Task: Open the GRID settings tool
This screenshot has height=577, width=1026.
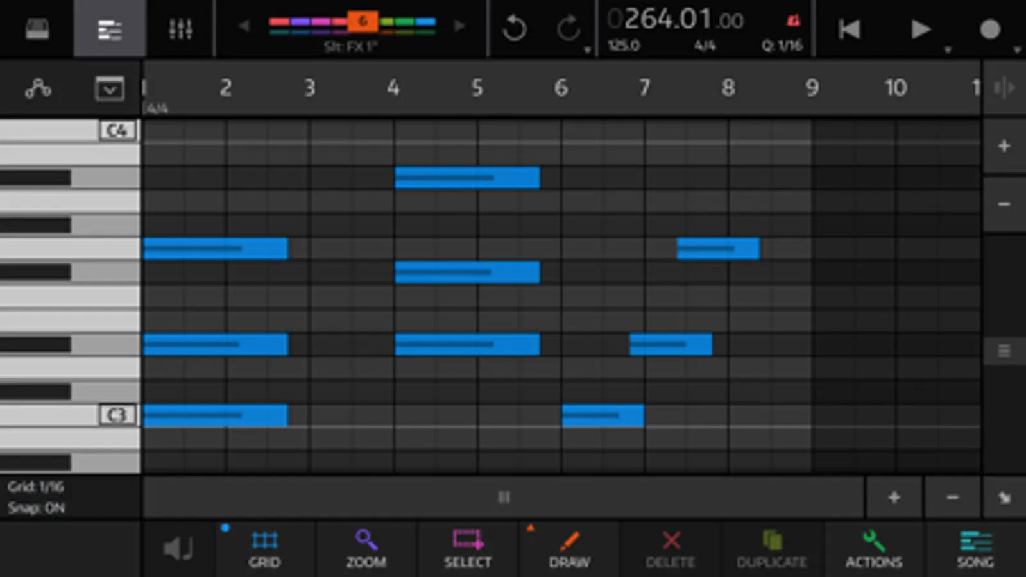Action: tap(264, 549)
